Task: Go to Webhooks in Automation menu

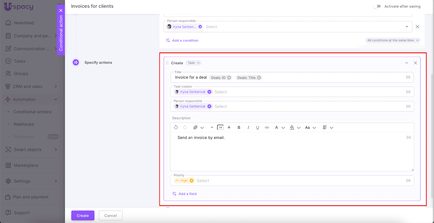Action: point(24,124)
